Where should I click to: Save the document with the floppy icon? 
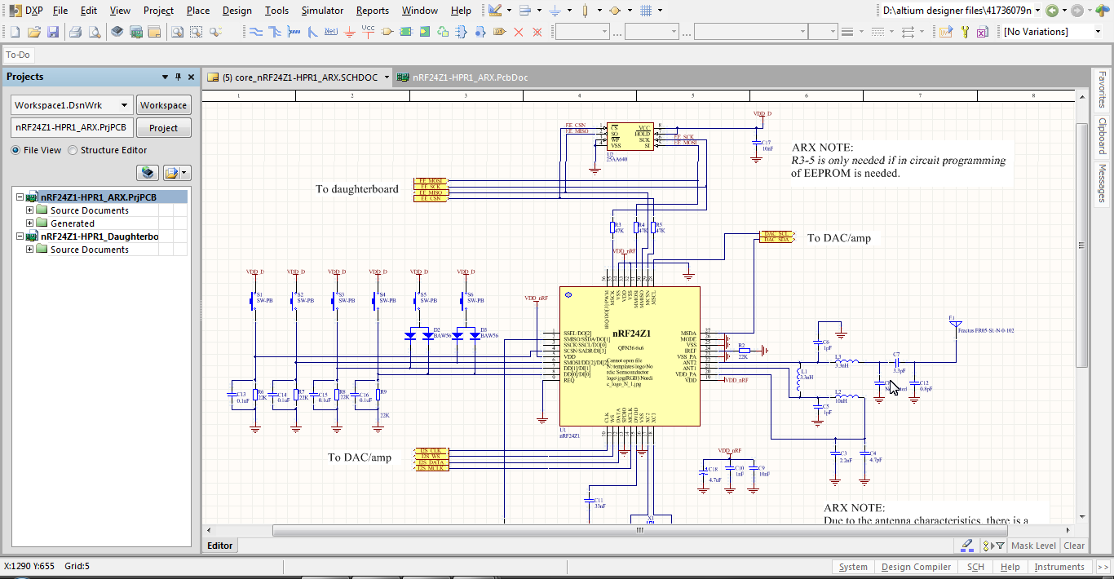(x=52, y=32)
